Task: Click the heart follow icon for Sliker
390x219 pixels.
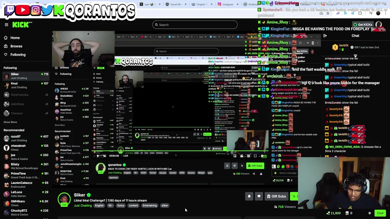Action: 259,196
